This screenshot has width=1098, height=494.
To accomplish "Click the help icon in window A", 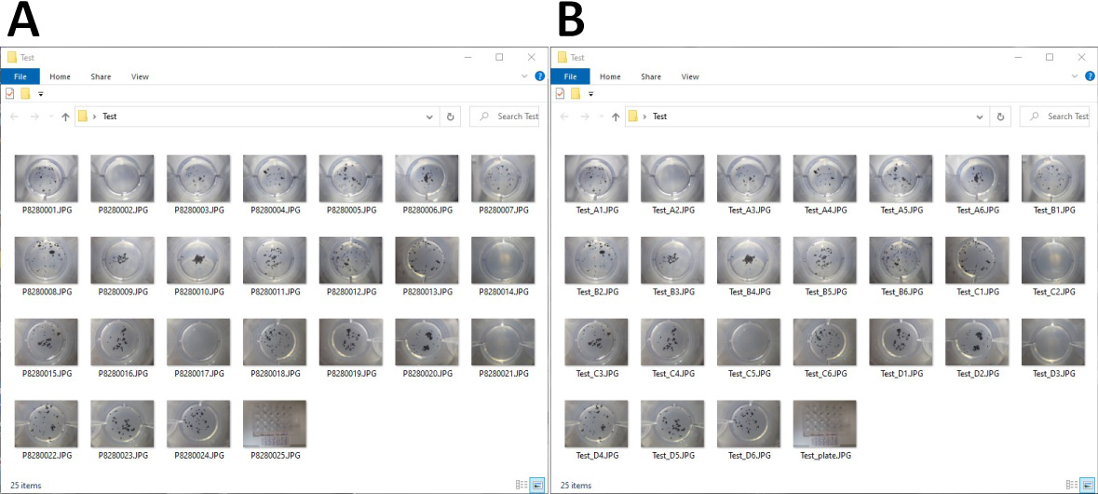I will coord(540,76).
